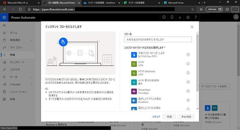This screenshot has height=130, width=240.
Task: Open the user account avatar icon
Action: [x=236, y=17]
